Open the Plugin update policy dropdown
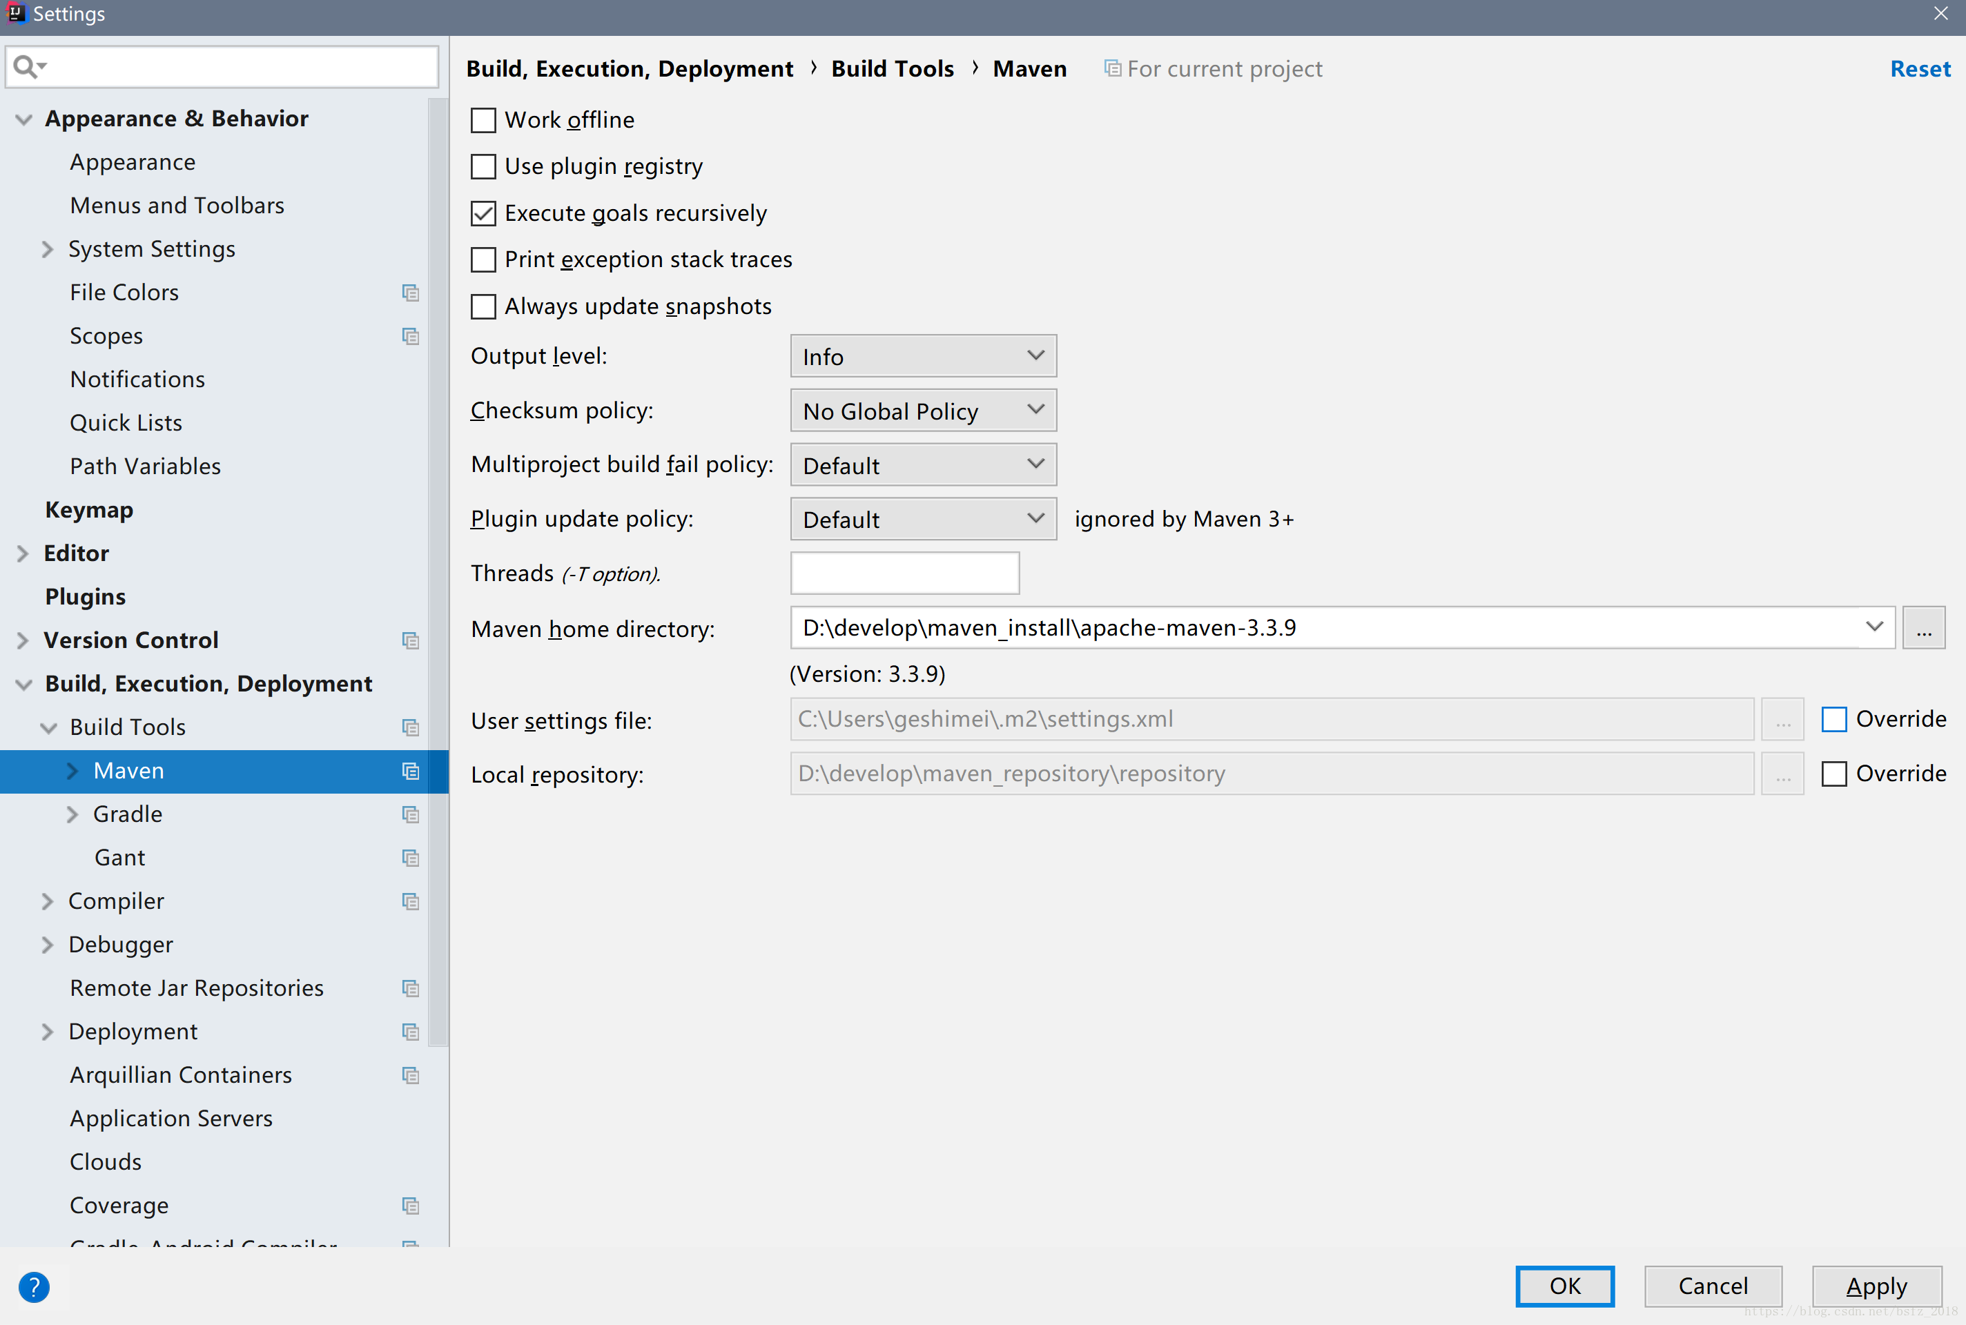1966x1325 pixels. point(923,519)
